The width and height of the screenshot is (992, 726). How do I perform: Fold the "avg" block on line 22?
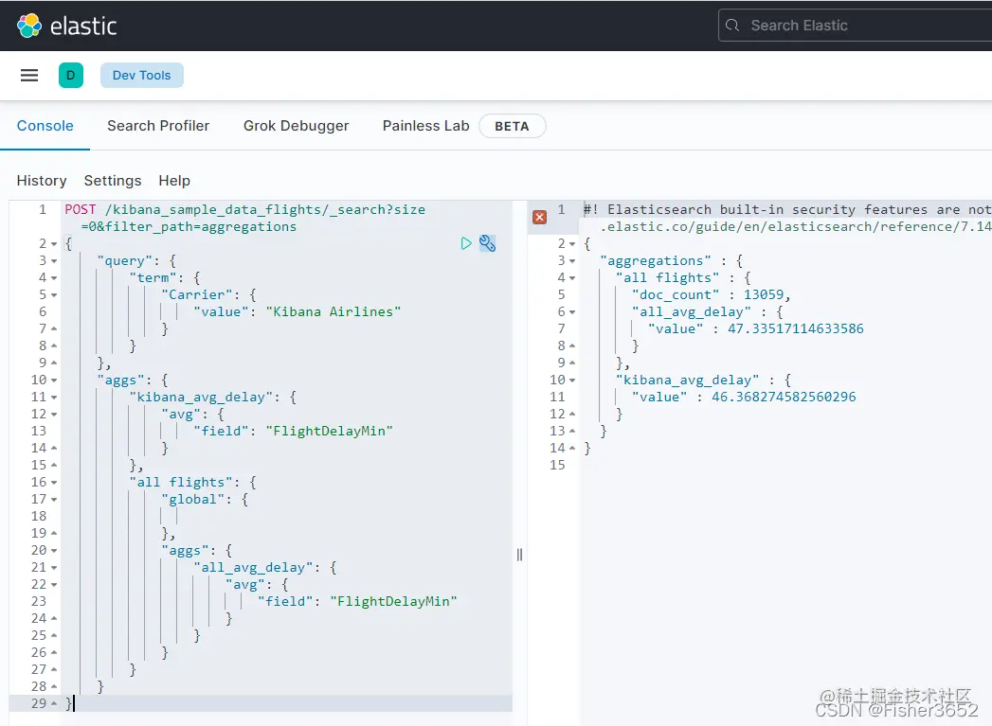click(54, 585)
